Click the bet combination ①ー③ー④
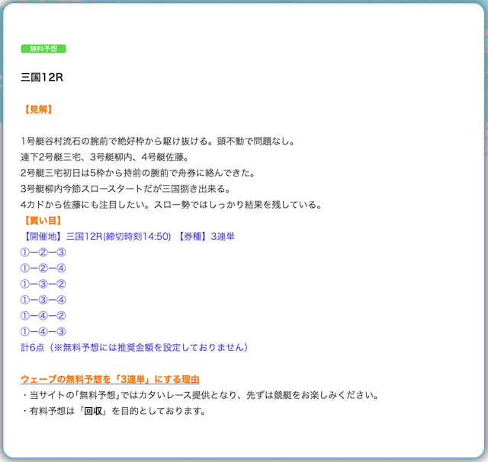The image size is (488, 462). [x=43, y=300]
